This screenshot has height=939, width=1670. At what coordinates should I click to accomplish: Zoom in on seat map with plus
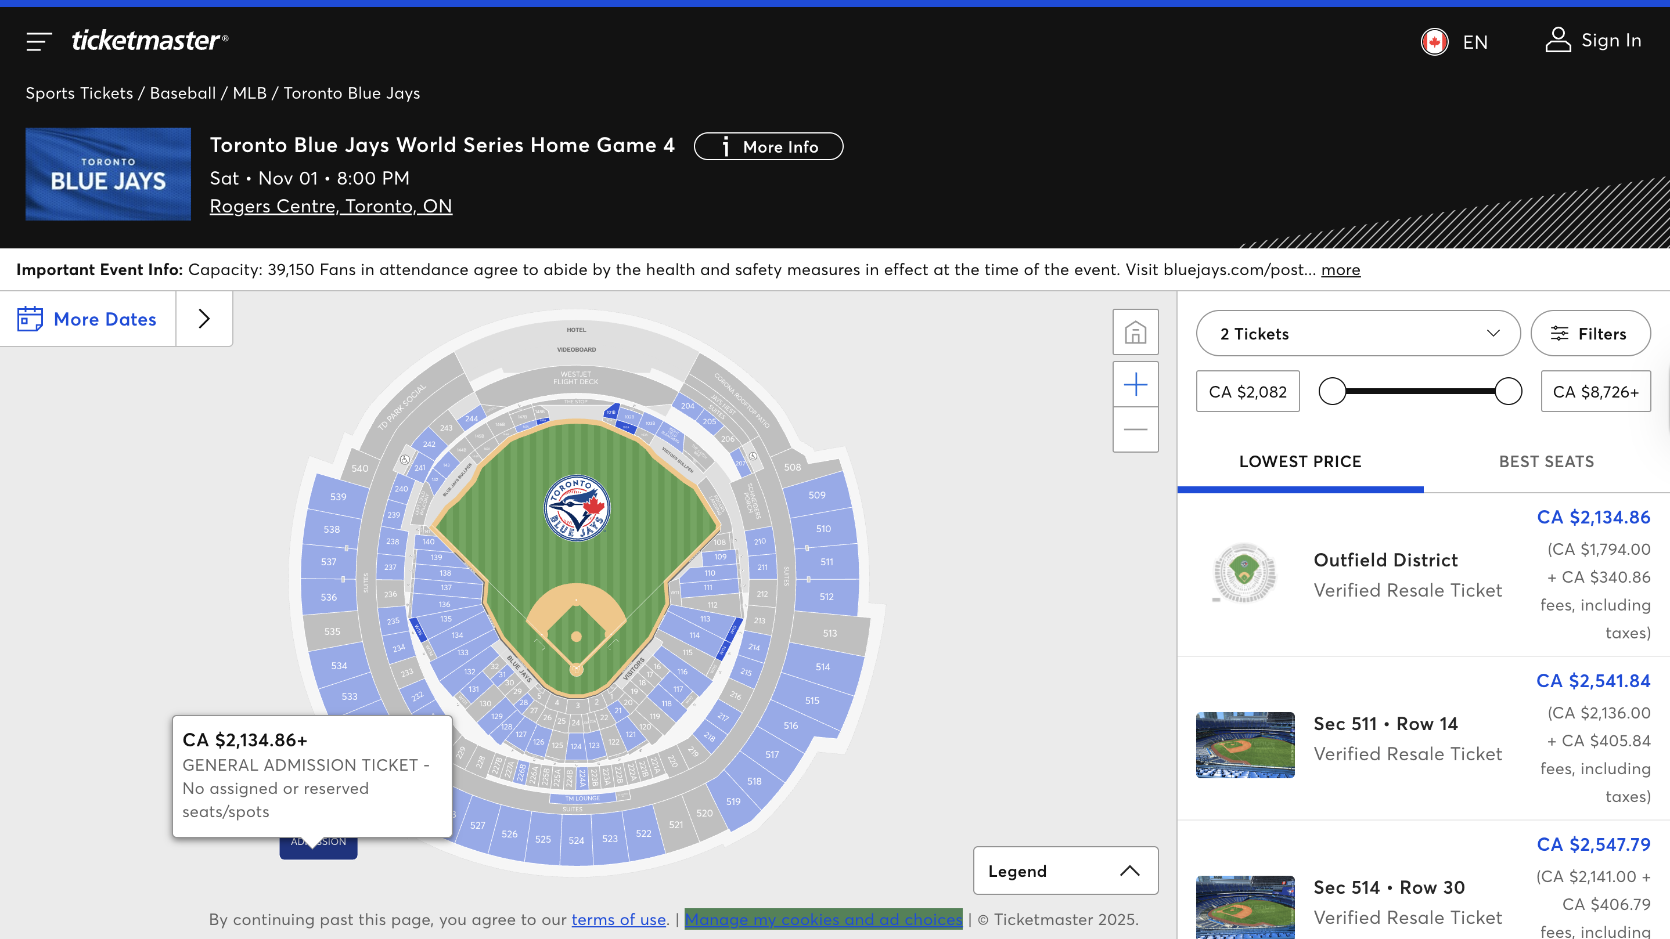click(1135, 384)
